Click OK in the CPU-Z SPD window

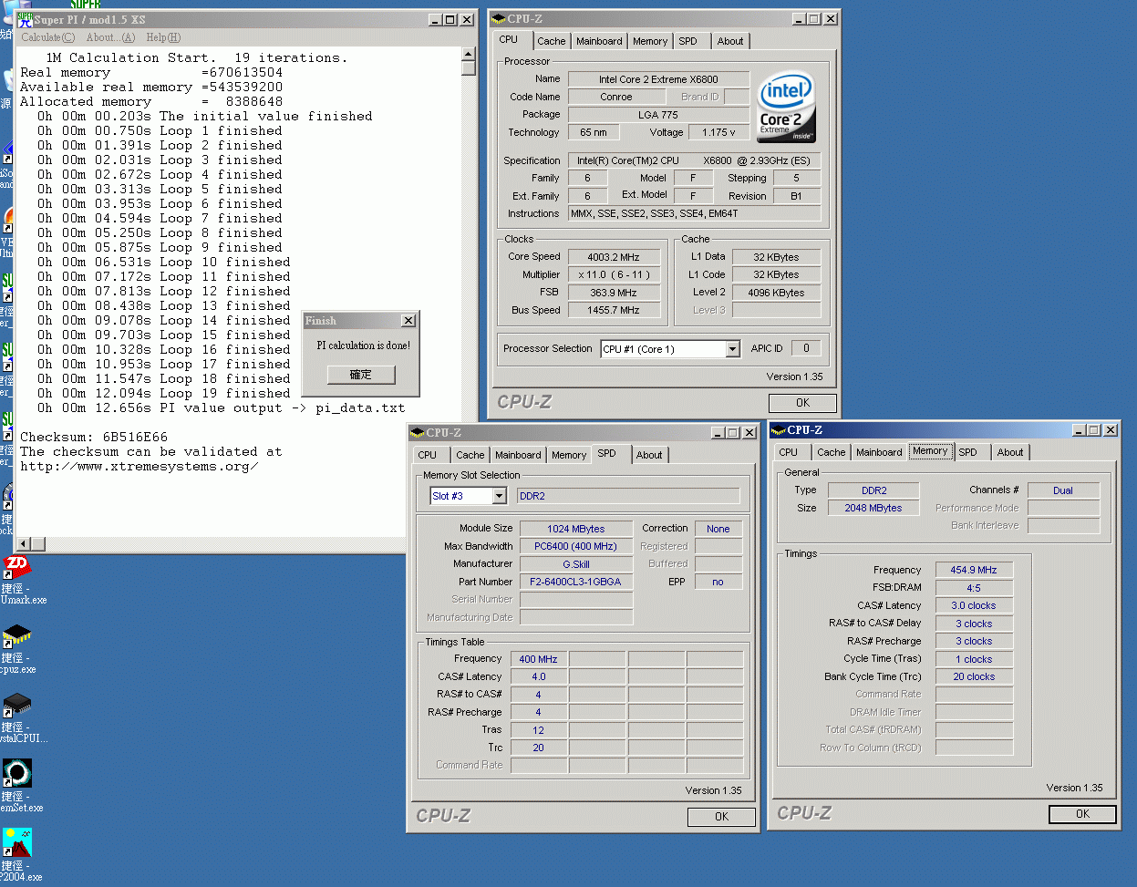(721, 817)
